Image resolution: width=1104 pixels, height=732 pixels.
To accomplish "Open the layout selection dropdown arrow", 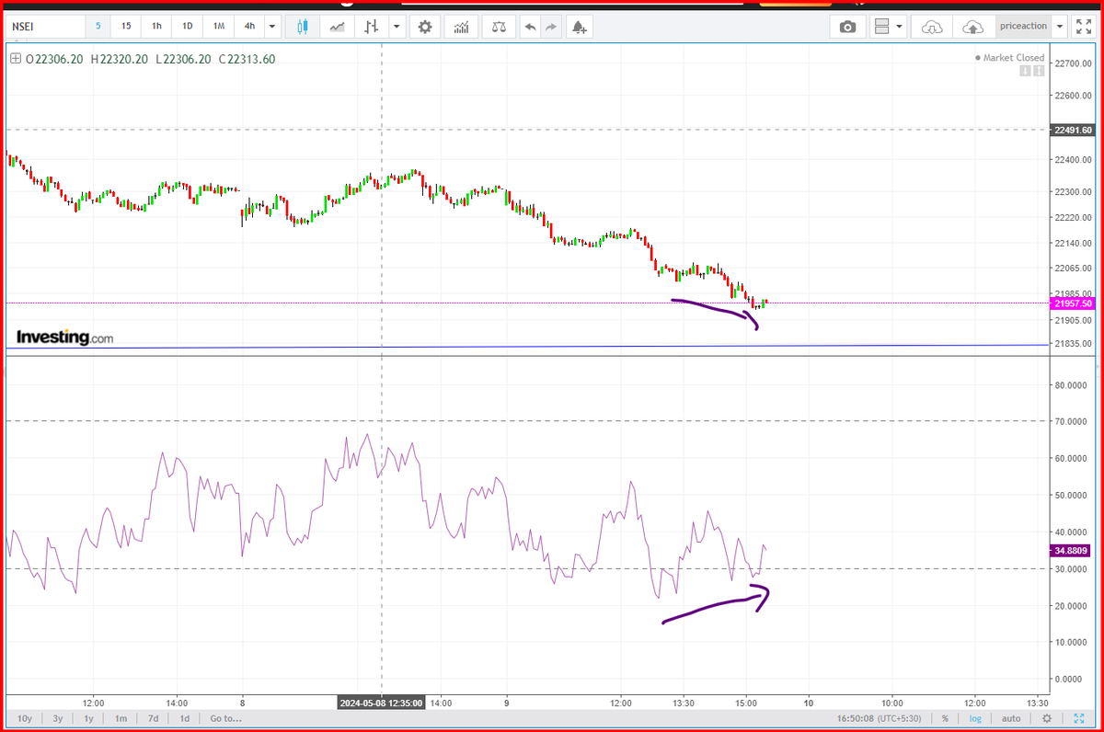I will point(899,27).
